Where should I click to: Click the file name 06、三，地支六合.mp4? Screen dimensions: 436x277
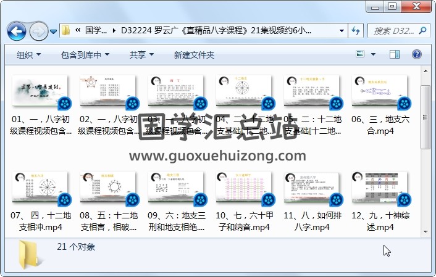[380, 125]
